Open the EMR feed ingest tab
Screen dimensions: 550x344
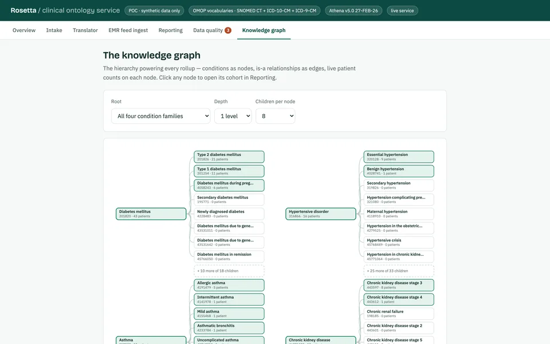pos(128,30)
